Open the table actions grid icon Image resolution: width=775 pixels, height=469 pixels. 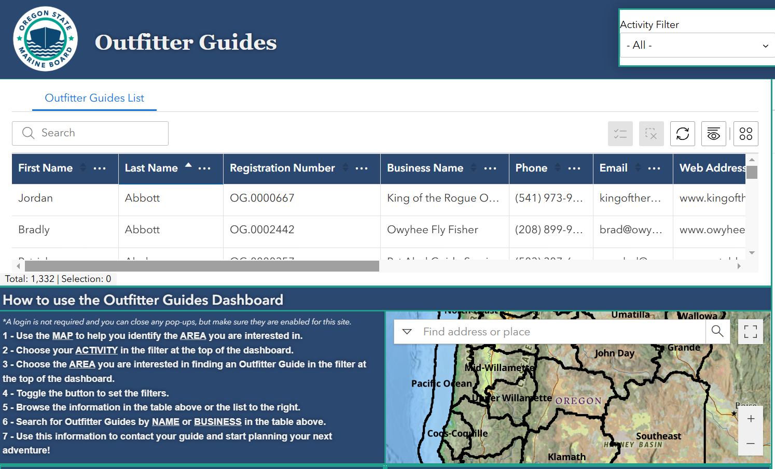746,133
